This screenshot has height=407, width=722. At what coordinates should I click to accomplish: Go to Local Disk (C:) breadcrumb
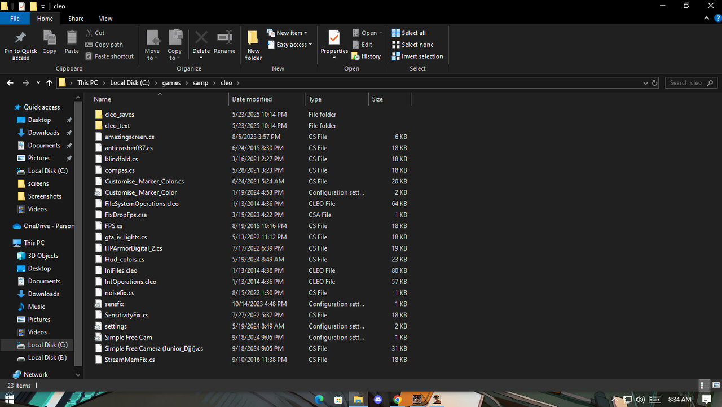tap(130, 83)
